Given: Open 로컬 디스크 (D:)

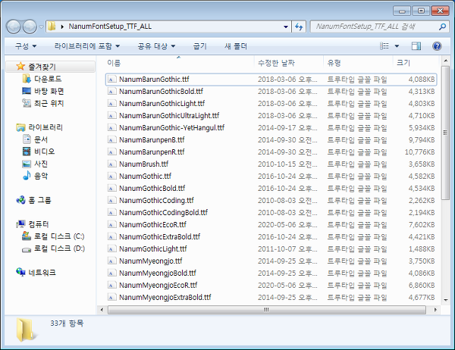Looking at the screenshot, I should click(53, 248).
